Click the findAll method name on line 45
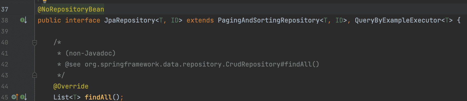467x101 pixels. point(98,97)
